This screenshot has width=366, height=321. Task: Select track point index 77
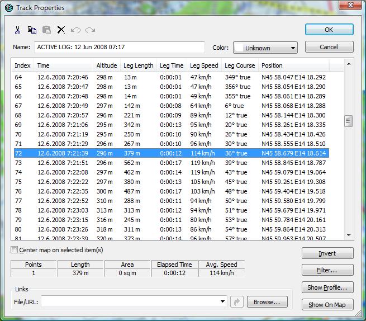pos(172,201)
